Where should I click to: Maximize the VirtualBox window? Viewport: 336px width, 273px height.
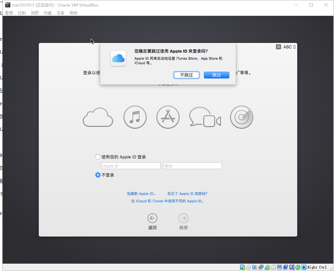[x=311, y=5]
